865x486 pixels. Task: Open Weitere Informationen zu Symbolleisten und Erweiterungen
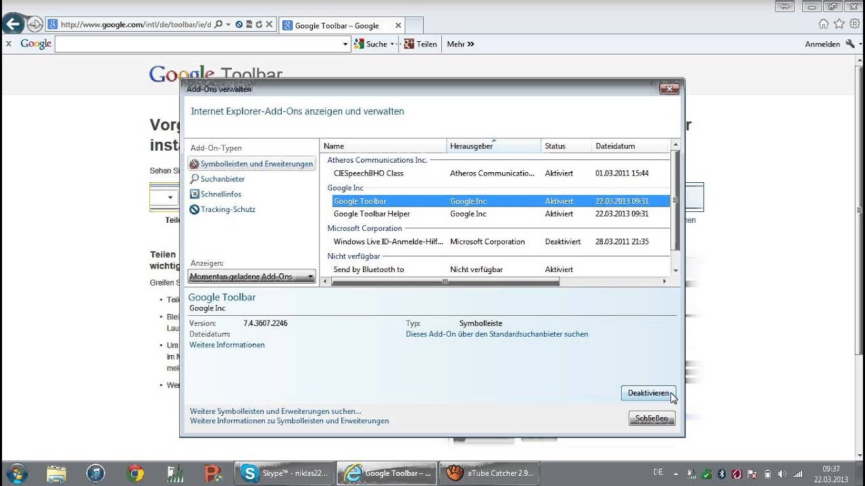tap(289, 421)
